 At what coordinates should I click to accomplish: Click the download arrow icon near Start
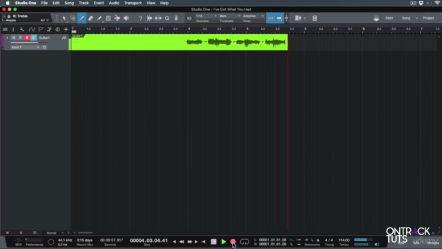coord(376,19)
